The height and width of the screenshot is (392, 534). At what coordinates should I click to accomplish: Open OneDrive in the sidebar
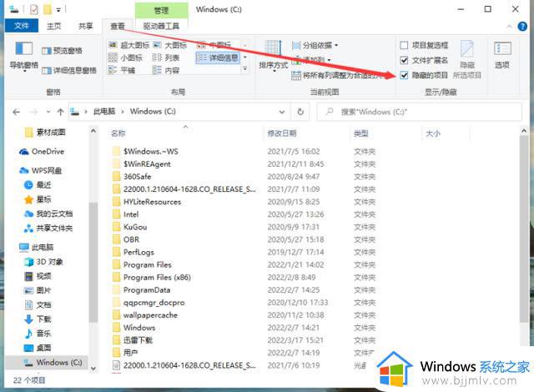tap(42, 152)
